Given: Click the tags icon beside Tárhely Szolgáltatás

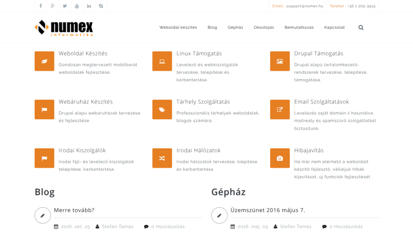Looking at the screenshot, I should 162,109.
